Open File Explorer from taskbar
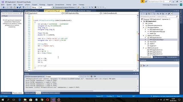183x102 pixels. click(25, 100)
